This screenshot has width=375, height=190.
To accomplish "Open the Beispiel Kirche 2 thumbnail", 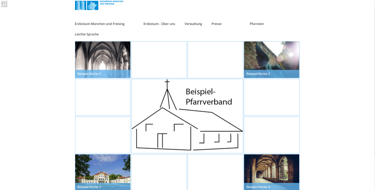I will pos(272,60).
